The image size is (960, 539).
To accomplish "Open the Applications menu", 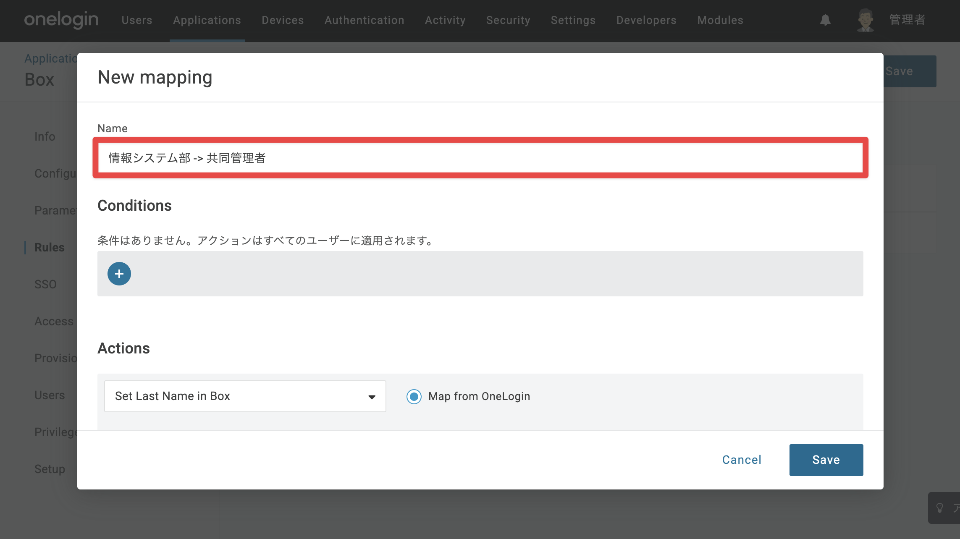I will click(x=207, y=20).
